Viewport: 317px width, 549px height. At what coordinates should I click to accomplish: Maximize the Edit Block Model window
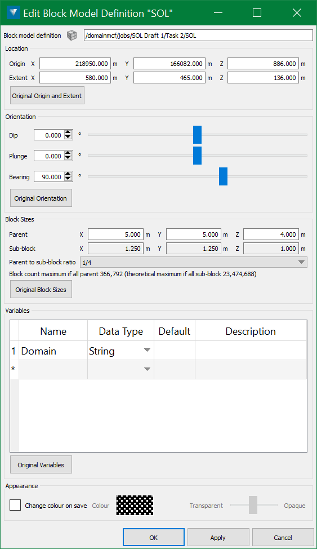(x=257, y=13)
